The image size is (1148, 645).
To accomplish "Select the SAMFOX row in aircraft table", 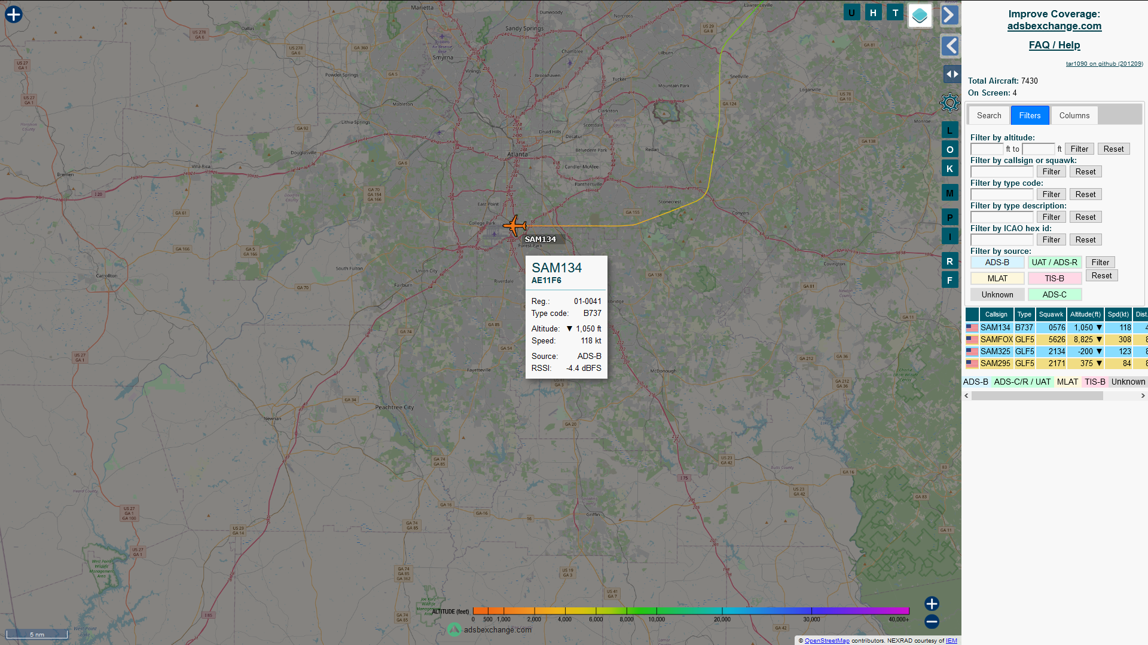I will click(1056, 339).
